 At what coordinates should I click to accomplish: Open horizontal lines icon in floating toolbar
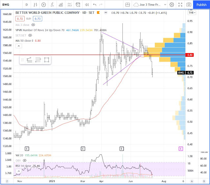click(x=38, y=60)
